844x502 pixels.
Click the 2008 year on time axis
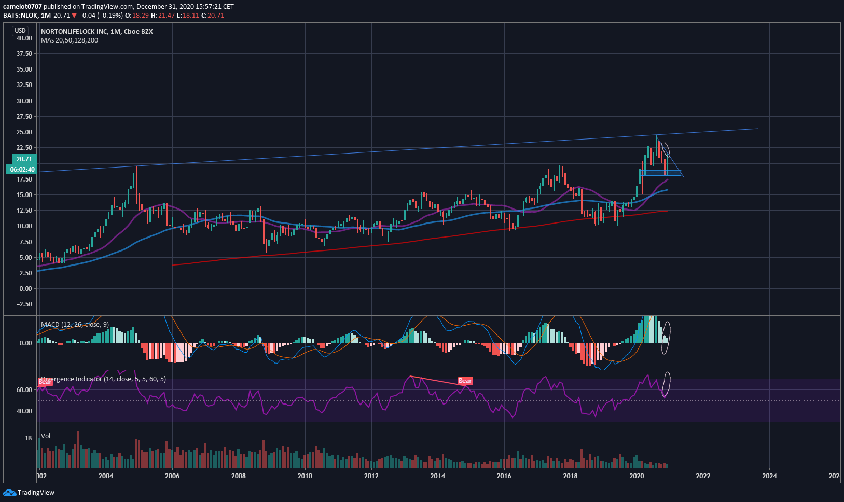[x=239, y=476]
